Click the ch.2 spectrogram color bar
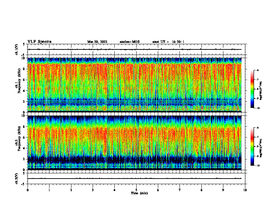Screen dimensions: 276x213 pos(252,147)
